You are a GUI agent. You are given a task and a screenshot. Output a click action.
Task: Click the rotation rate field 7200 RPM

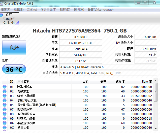(146, 49)
